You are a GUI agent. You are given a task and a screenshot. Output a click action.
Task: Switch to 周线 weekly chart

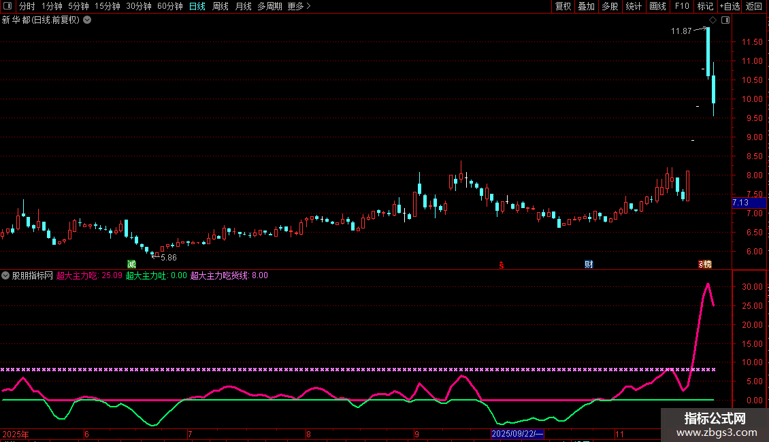tap(220, 6)
